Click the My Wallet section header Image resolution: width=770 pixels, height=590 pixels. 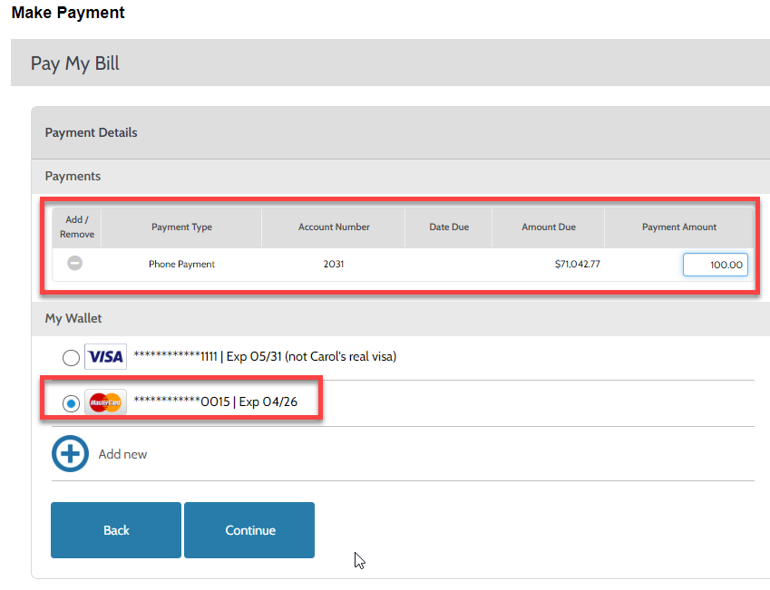(73, 319)
